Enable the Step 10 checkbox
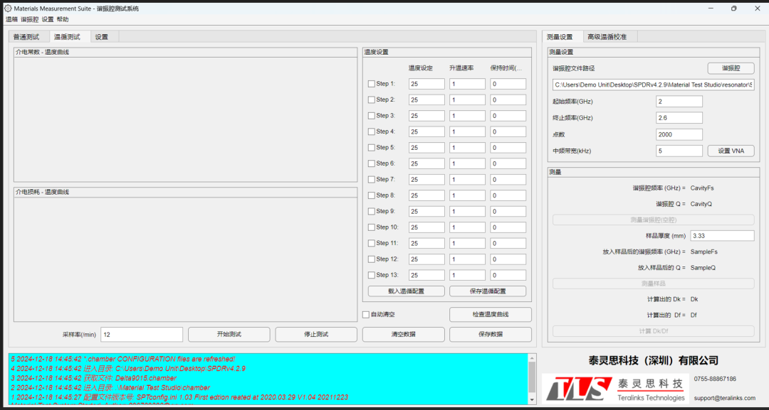 tap(371, 227)
